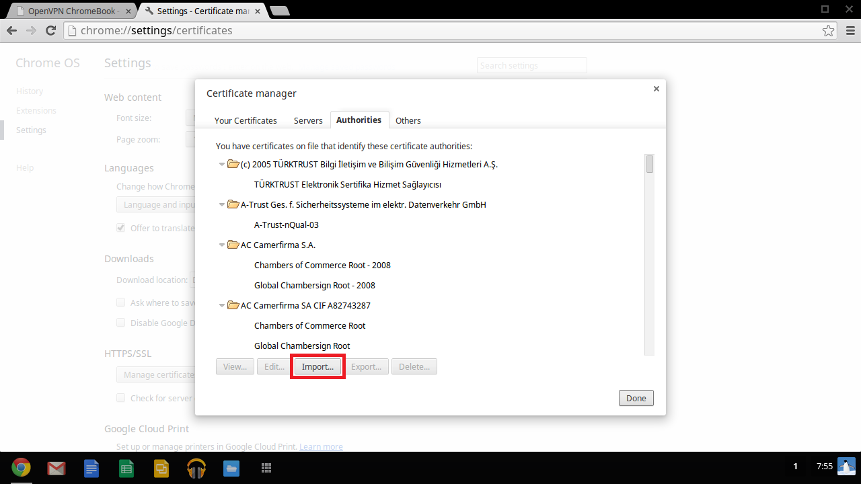Close the Certificate manager dialog
The height and width of the screenshot is (484, 861).
pos(657,89)
